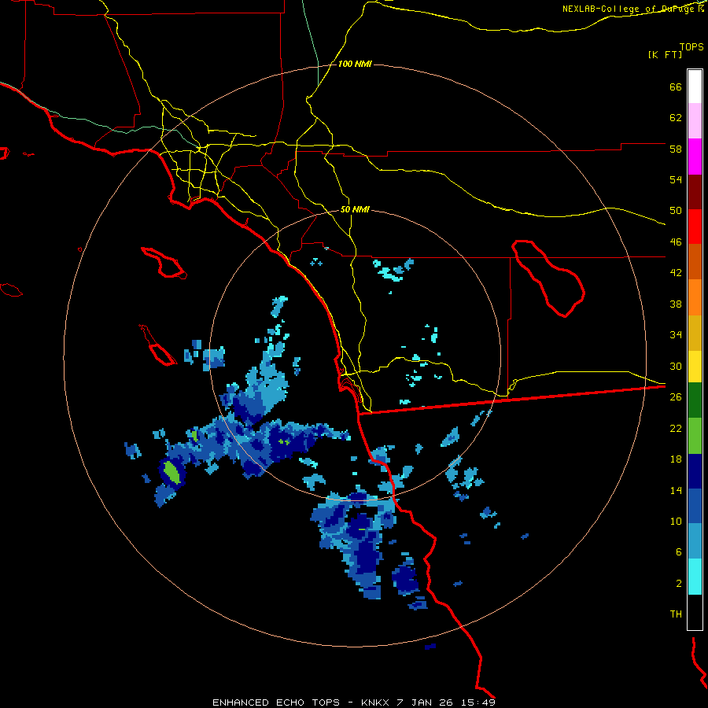Click the yellow legend swatch
Viewport: 708px width, 708px height.
click(x=695, y=367)
